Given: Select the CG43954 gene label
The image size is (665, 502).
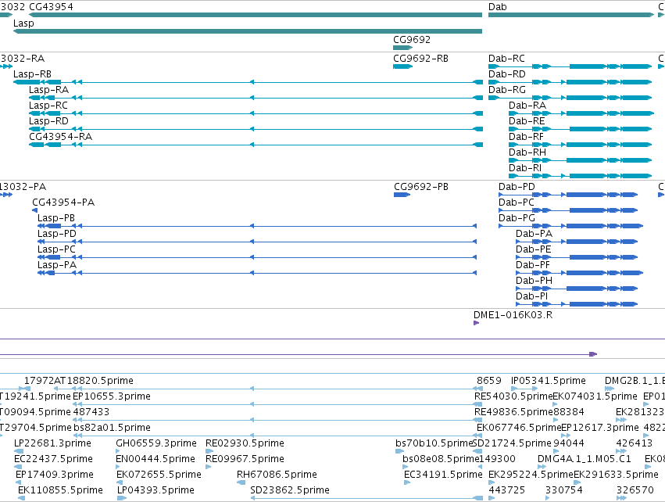Looking at the screenshot, I should pyautogui.click(x=51, y=7).
